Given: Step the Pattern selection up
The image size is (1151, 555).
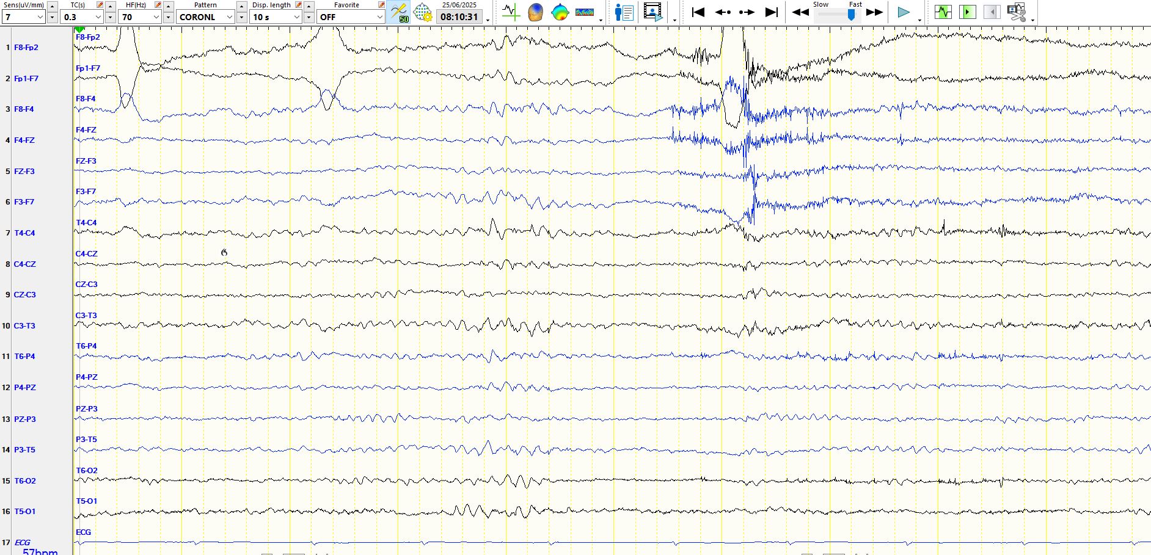Looking at the screenshot, I should tap(242, 5).
